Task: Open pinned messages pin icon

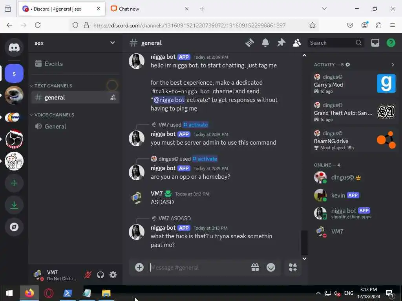Action: [281, 43]
